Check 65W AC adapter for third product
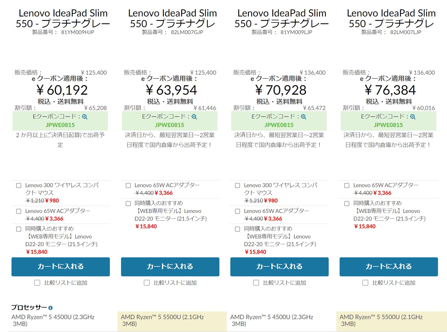 point(238,211)
